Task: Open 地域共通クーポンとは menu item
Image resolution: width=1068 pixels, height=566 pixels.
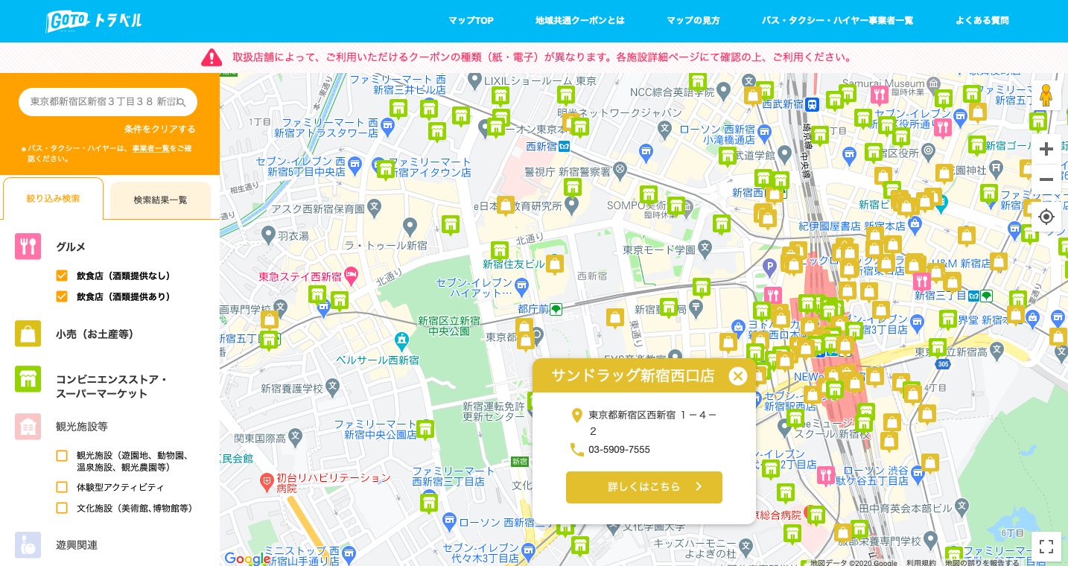Action: pyautogui.click(x=580, y=21)
